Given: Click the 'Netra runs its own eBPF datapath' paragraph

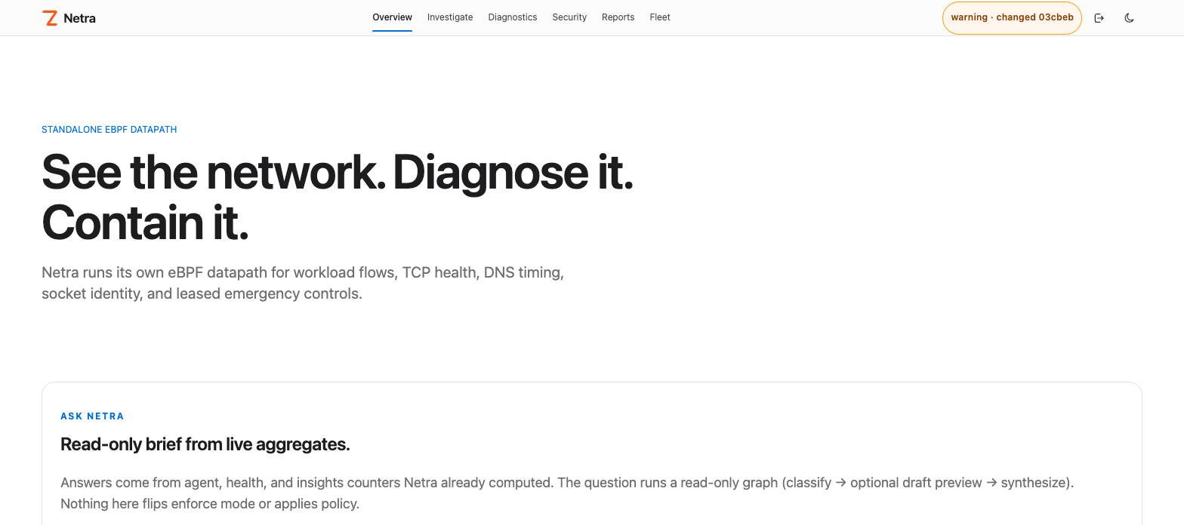Looking at the screenshot, I should point(303,283).
